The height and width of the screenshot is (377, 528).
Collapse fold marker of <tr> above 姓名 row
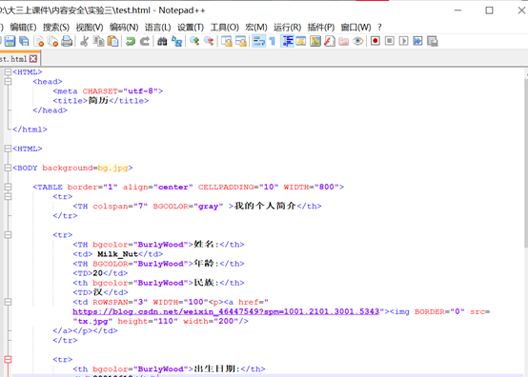(x=8, y=235)
